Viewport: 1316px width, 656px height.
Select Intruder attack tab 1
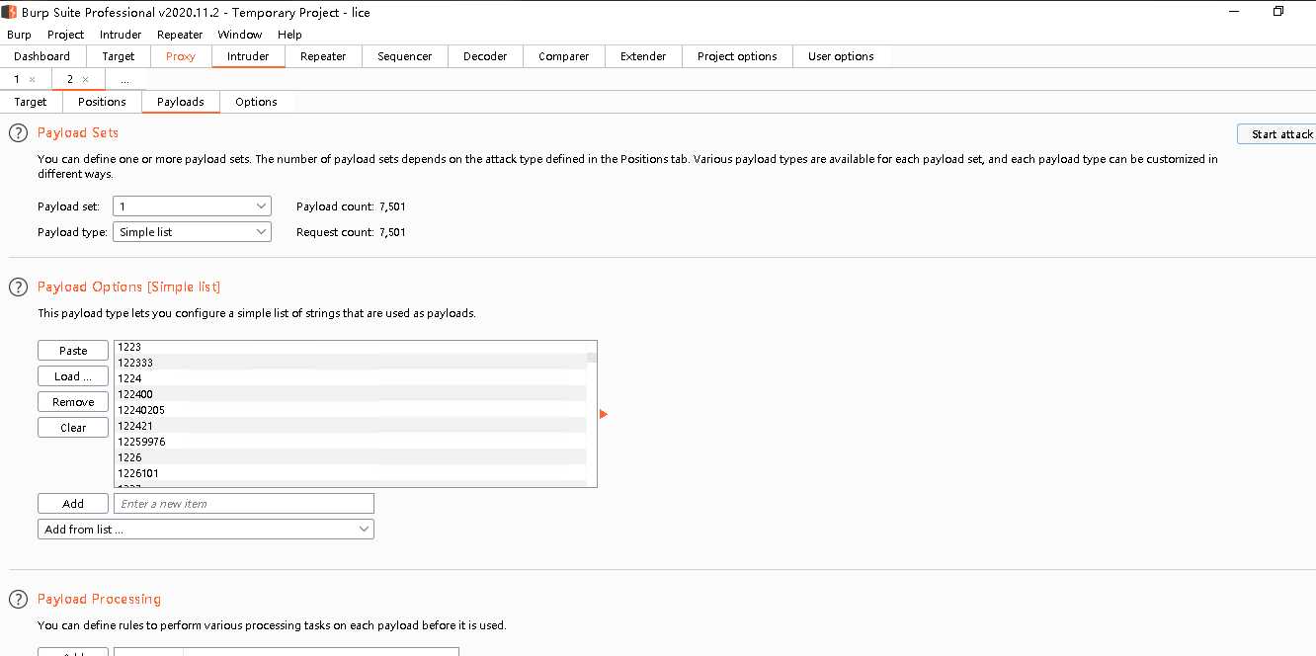(x=16, y=79)
